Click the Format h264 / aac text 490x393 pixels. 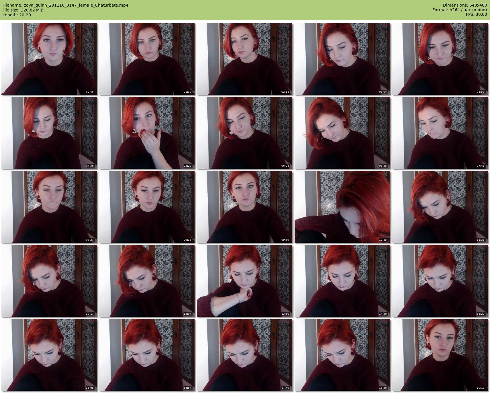click(x=460, y=10)
